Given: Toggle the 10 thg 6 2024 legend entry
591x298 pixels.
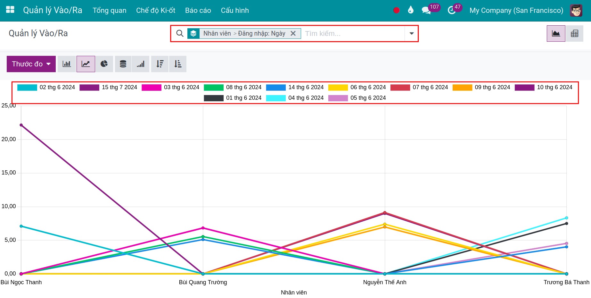Looking at the screenshot, I should tap(543, 88).
